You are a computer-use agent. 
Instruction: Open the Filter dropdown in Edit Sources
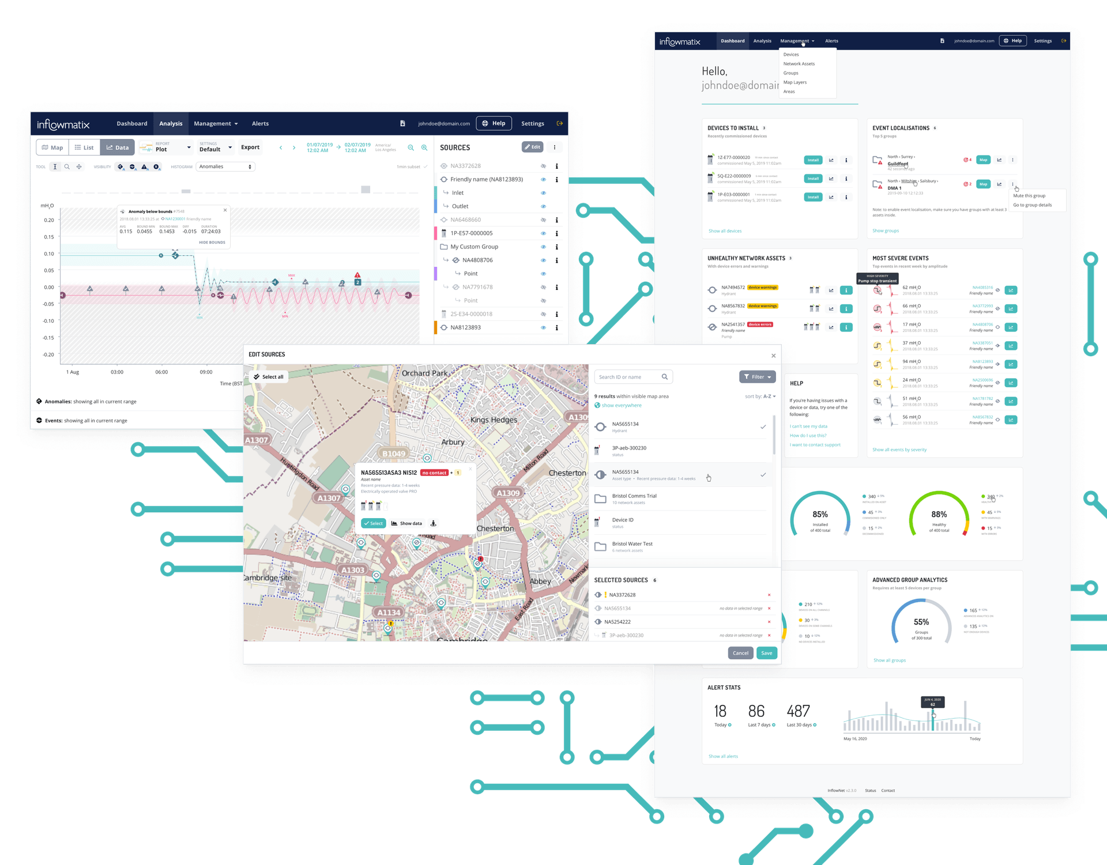(x=757, y=376)
